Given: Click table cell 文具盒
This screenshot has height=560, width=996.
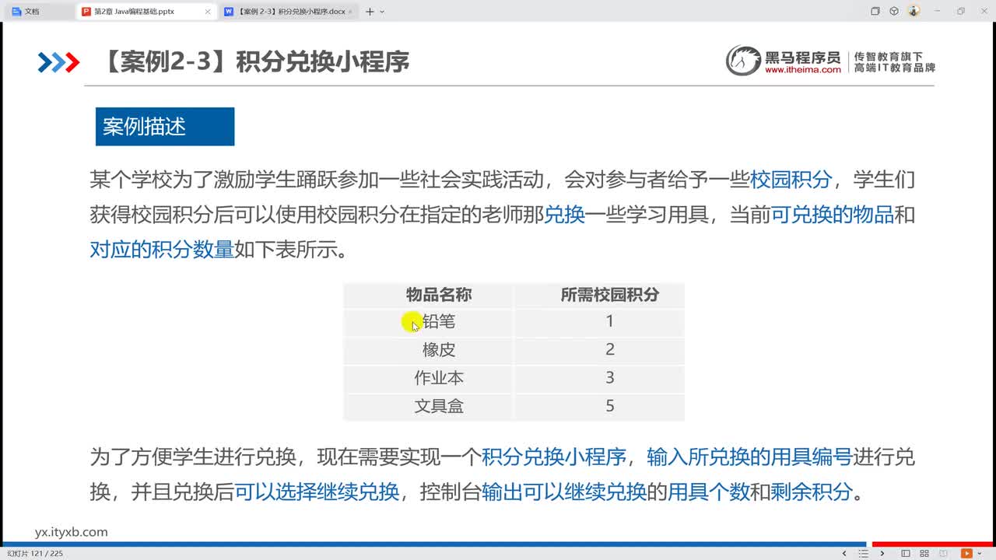Looking at the screenshot, I should pyautogui.click(x=439, y=406).
